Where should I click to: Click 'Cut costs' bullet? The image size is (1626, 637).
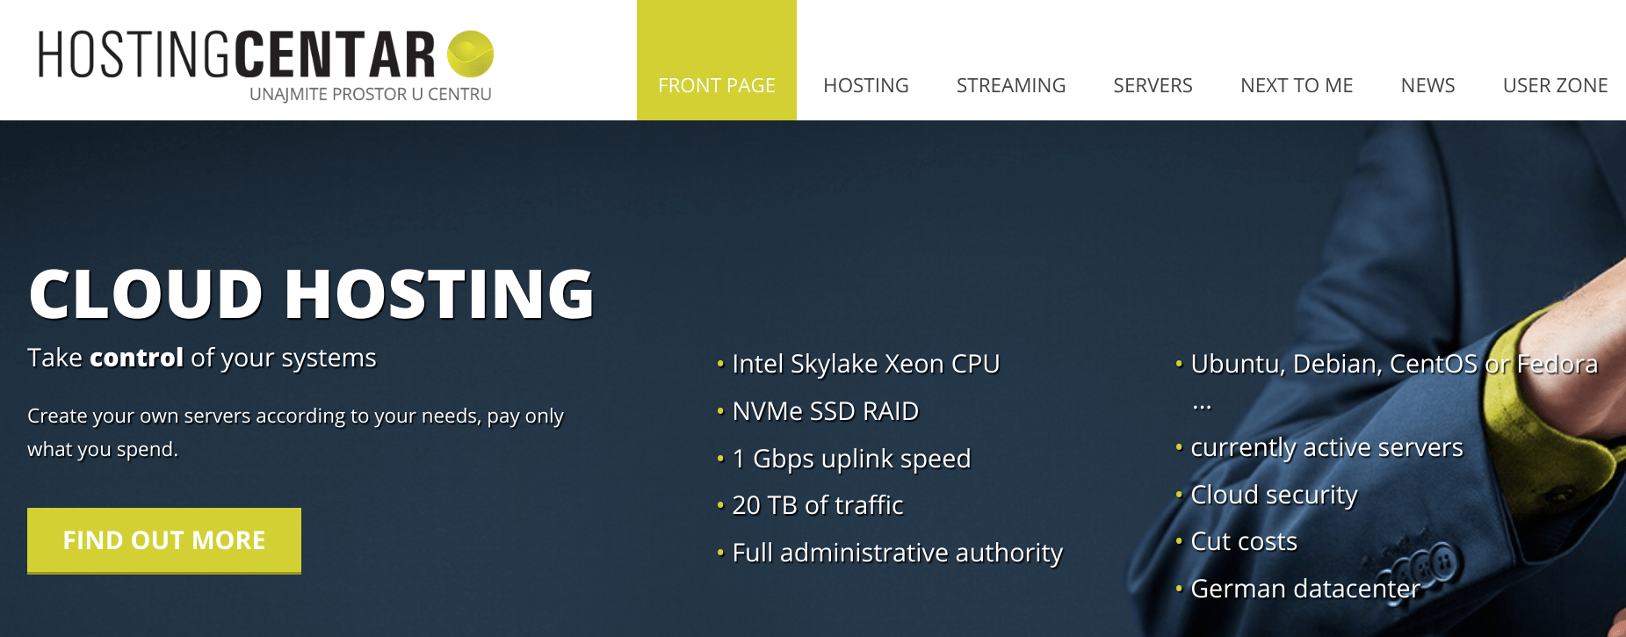point(1244,541)
